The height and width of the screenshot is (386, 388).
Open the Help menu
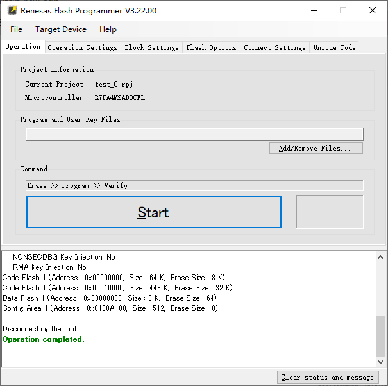coord(108,29)
